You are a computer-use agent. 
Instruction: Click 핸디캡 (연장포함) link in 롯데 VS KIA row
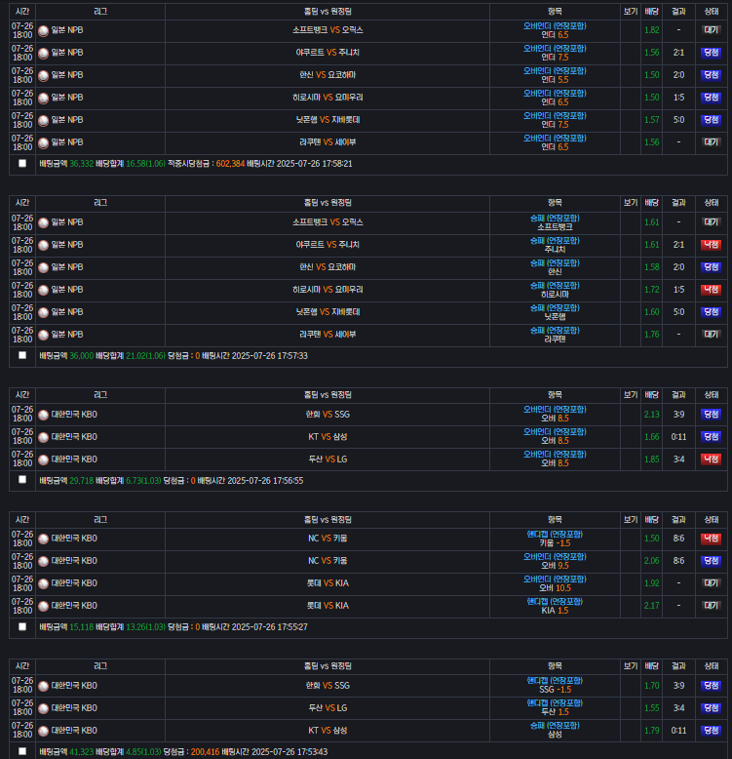pos(555,601)
